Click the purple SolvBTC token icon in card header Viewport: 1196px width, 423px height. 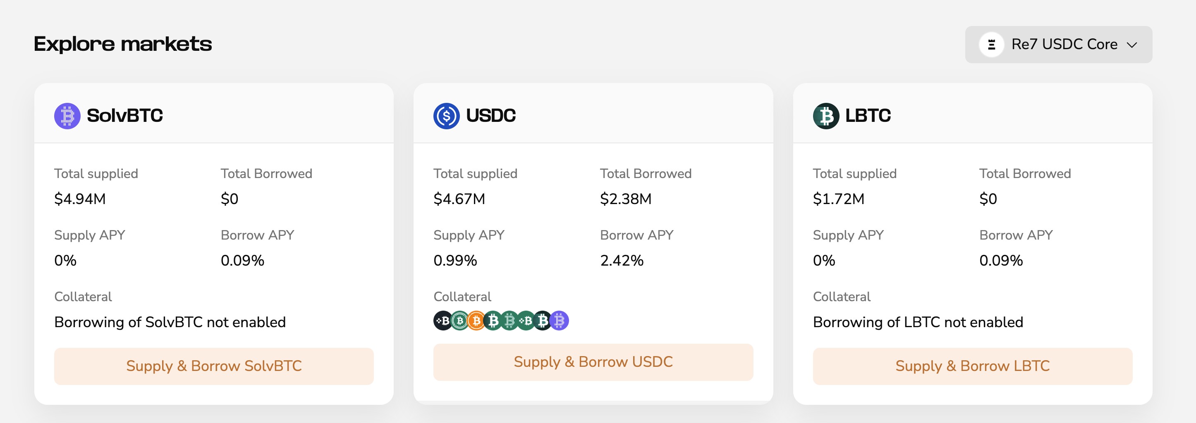click(x=67, y=116)
